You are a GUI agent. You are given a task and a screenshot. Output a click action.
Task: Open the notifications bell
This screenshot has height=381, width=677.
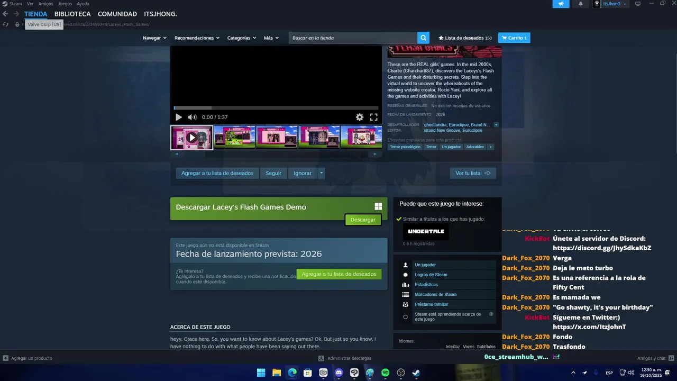click(x=581, y=4)
